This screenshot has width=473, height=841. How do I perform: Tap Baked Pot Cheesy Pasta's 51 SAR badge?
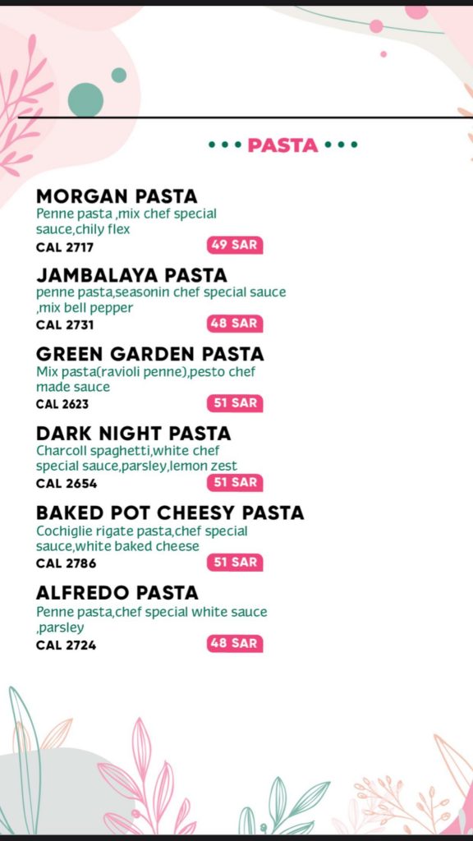pos(234,562)
